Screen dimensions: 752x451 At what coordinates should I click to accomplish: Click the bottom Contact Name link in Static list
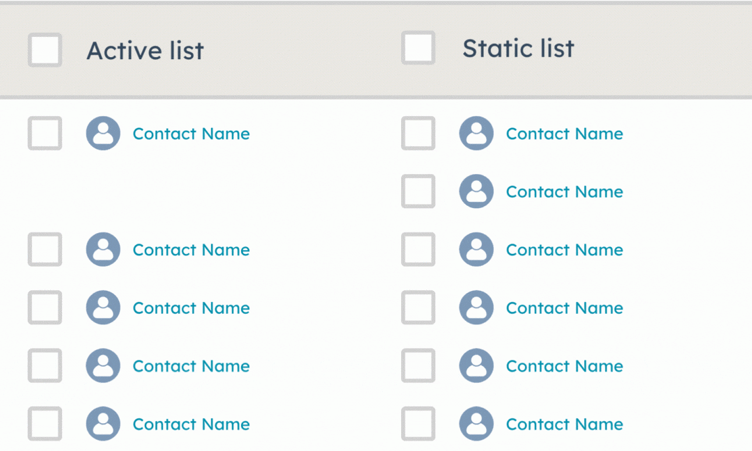pos(564,424)
